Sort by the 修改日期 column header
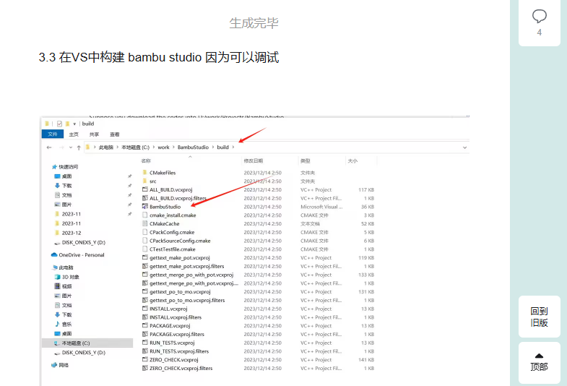This screenshot has height=386, width=567. (x=253, y=160)
